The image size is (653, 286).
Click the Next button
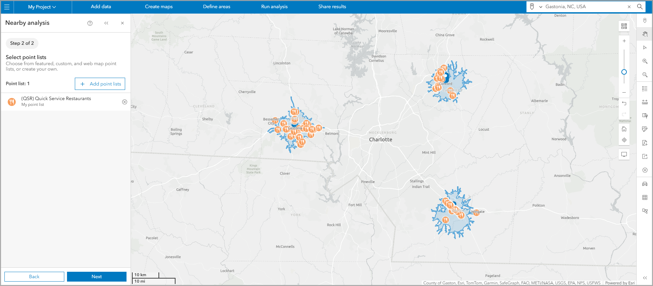tap(97, 277)
